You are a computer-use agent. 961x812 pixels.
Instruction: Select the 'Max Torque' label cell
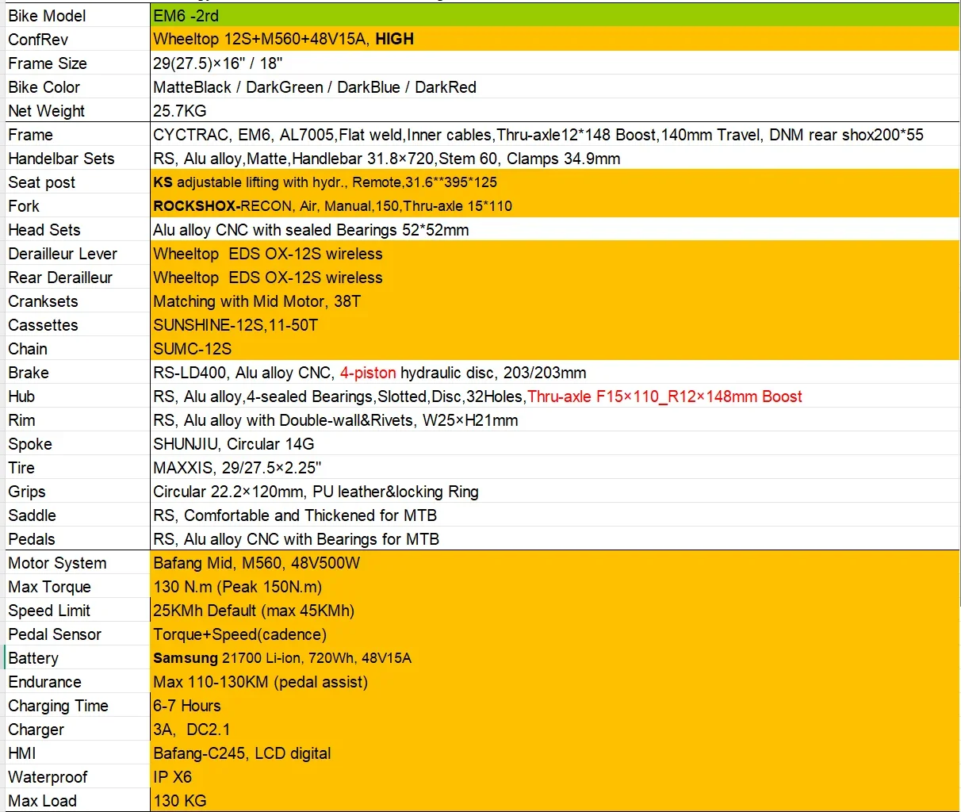point(76,587)
